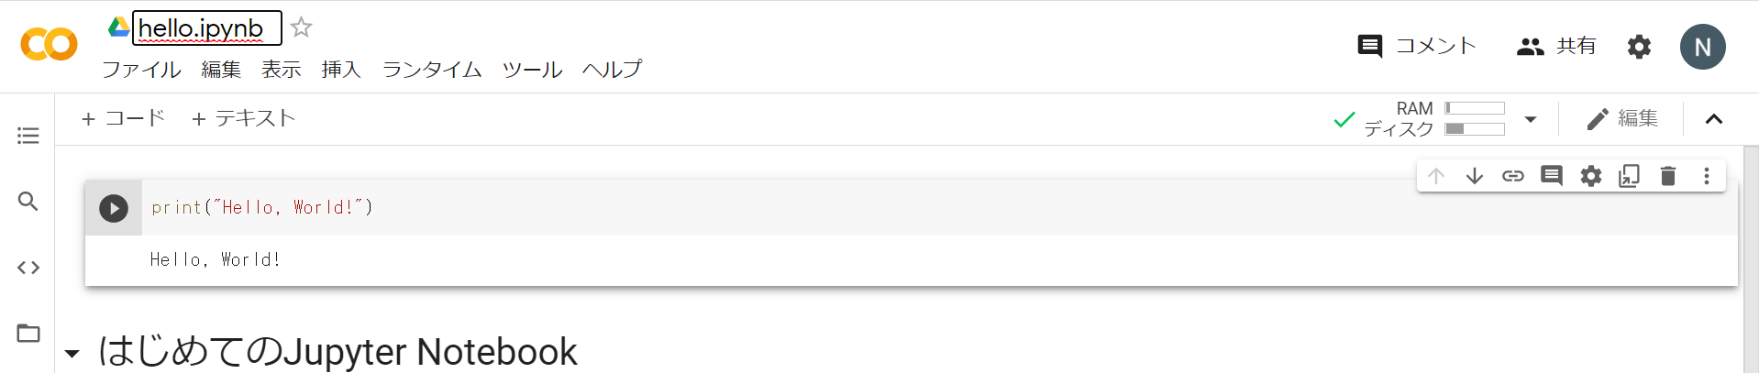Collapse the はじめてのJupyter Notebook section

point(72,354)
